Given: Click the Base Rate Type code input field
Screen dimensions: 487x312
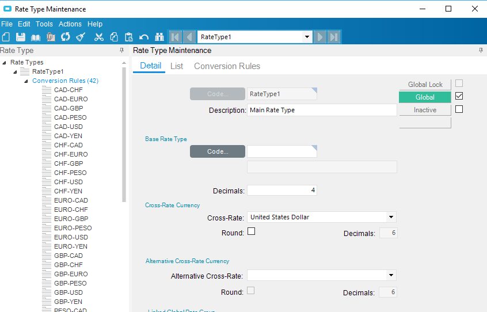Looking at the screenshot, I should [x=281, y=151].
